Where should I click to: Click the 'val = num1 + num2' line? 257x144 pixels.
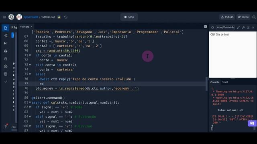click(56, 112)
